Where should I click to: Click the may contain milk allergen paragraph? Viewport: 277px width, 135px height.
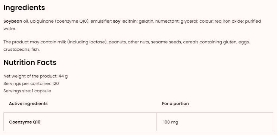click(x=127, y=46)
